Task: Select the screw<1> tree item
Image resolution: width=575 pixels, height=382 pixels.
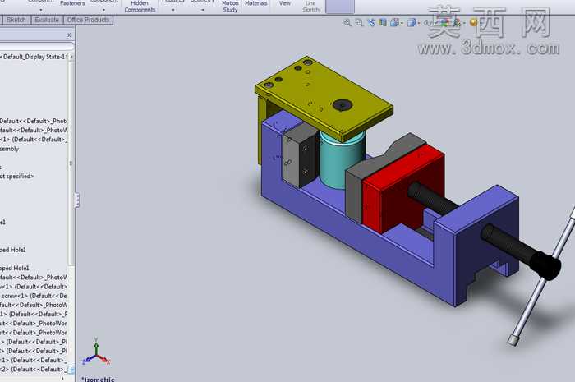Action: [x=34, y=296]
